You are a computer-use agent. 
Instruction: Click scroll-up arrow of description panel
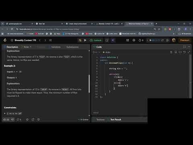[x=89, y=51]
